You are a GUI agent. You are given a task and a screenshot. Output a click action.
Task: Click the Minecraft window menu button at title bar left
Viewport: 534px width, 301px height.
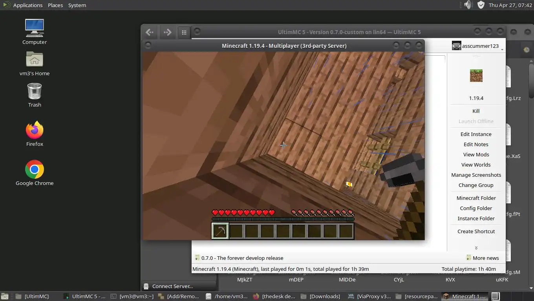(148, 45)
